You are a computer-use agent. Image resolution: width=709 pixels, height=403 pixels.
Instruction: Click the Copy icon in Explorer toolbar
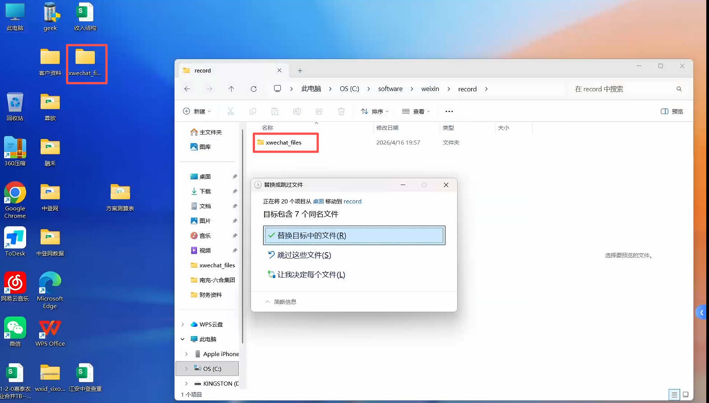(253, 111)
